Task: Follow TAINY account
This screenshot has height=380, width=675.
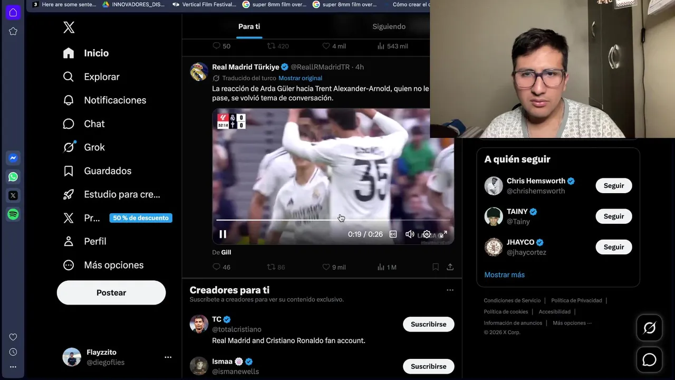Action: (614, 216)
